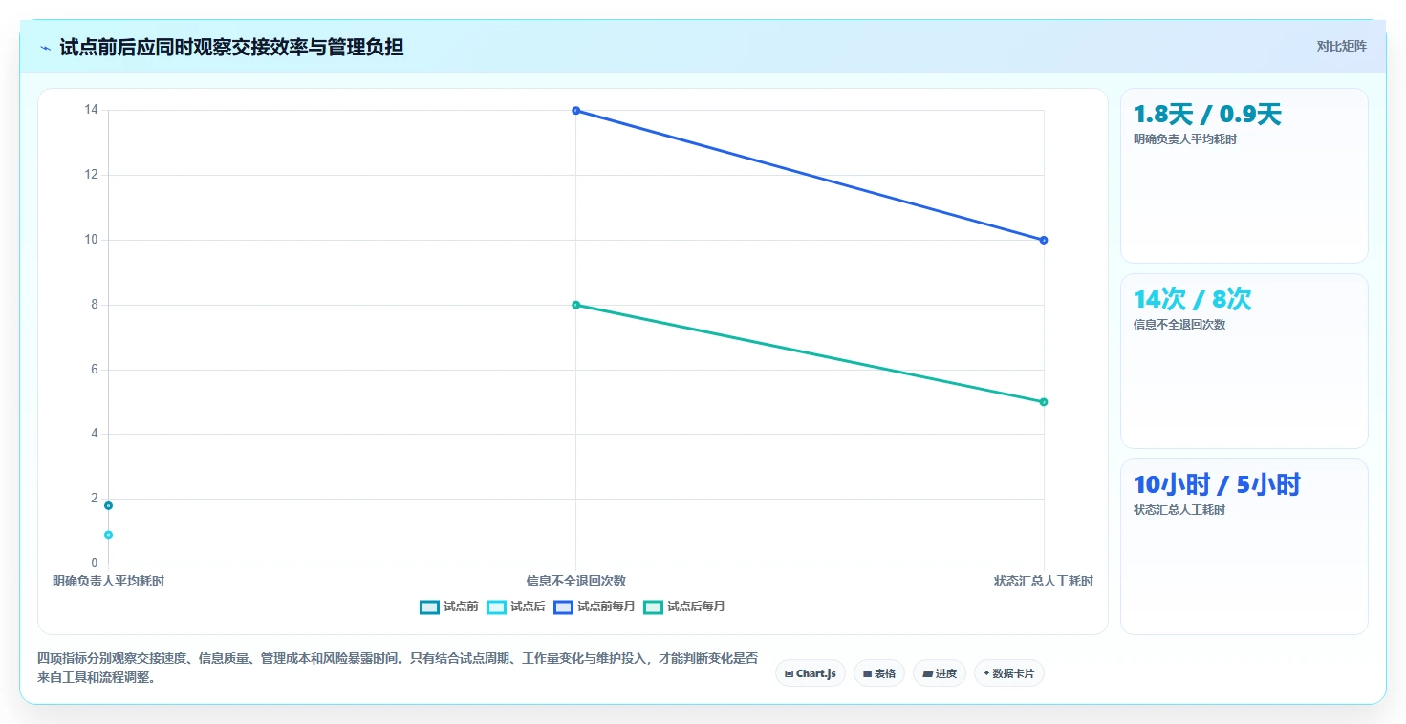Toggle the 试点前 legend item
The image size is (1406, 724).
point(449,607)
